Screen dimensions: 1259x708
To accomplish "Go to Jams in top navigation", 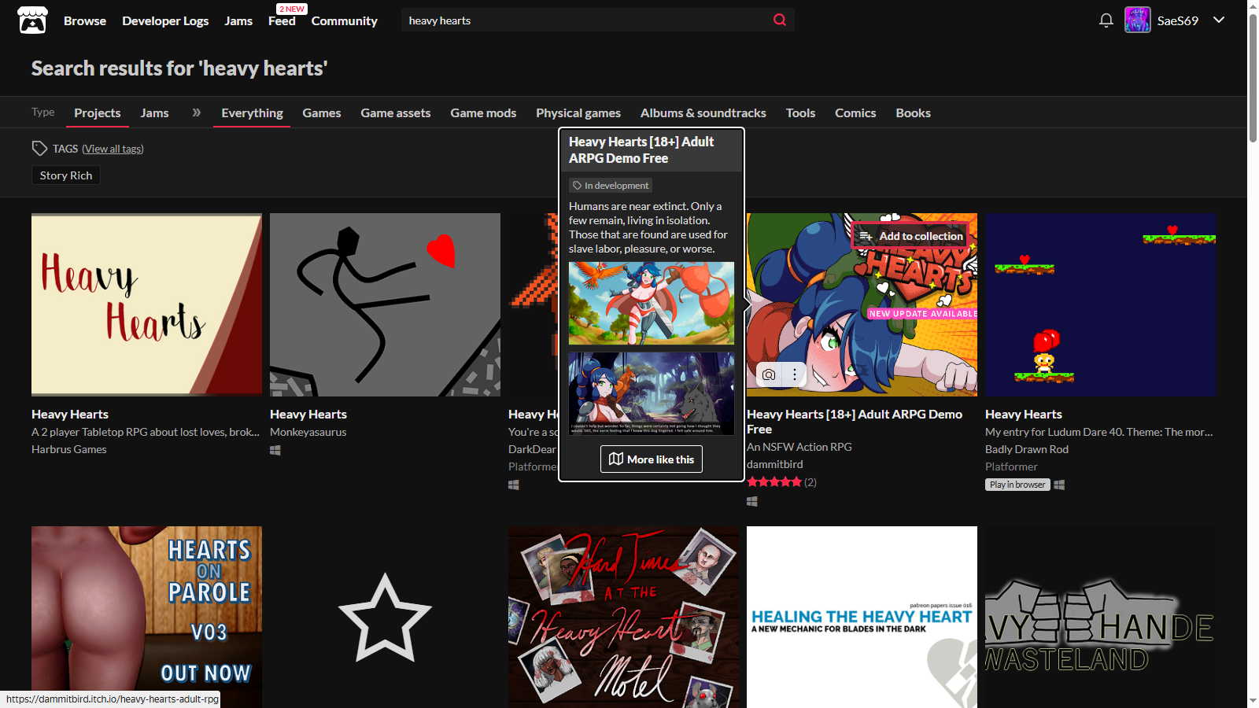I will [238, 20].
